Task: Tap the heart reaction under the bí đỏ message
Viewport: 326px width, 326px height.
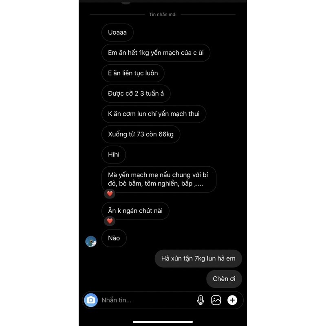Action: (110, 194)
